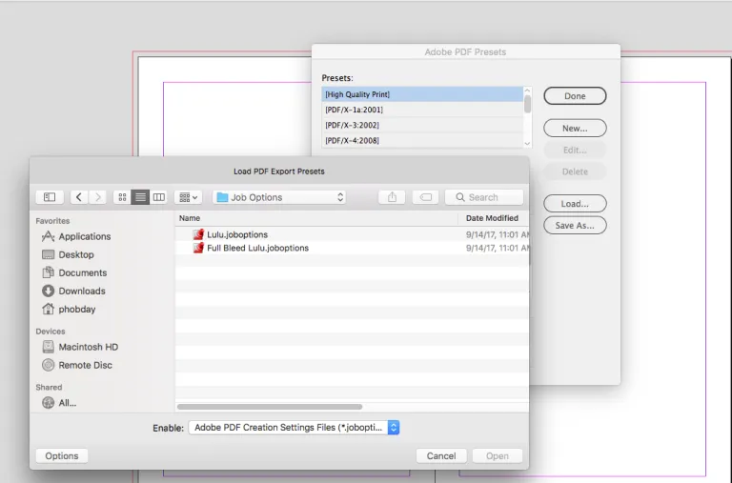Click Done in Adobe PDF Presets
This screenshot has height=483, width=732.
[575, 96]
